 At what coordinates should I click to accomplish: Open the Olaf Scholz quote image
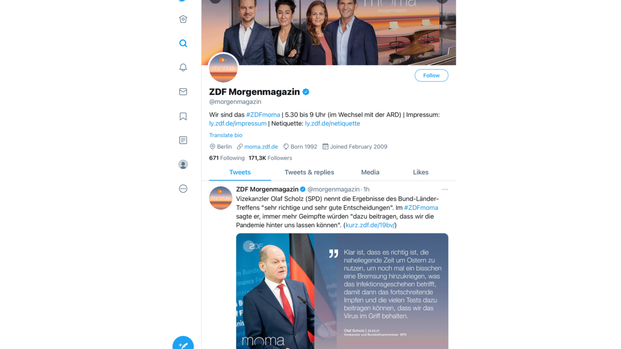click(342, 291)
